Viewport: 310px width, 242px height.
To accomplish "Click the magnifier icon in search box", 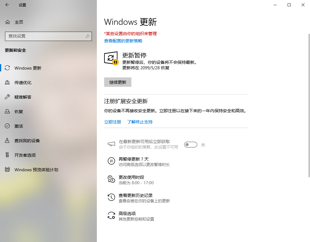I will [x=87, y=36].
